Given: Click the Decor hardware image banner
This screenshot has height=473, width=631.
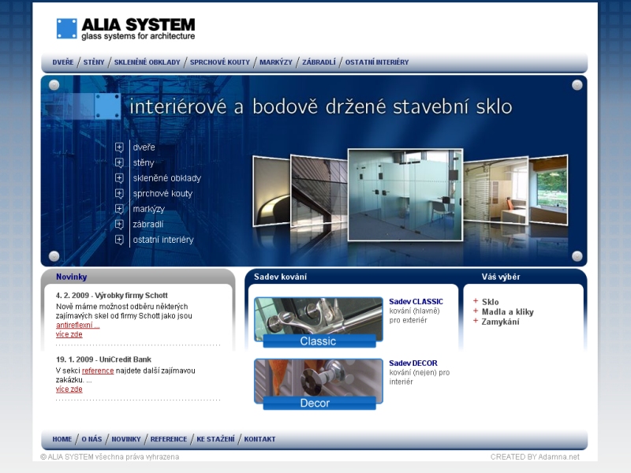Looking at the screenshot, I should click(x=319, y=384).
